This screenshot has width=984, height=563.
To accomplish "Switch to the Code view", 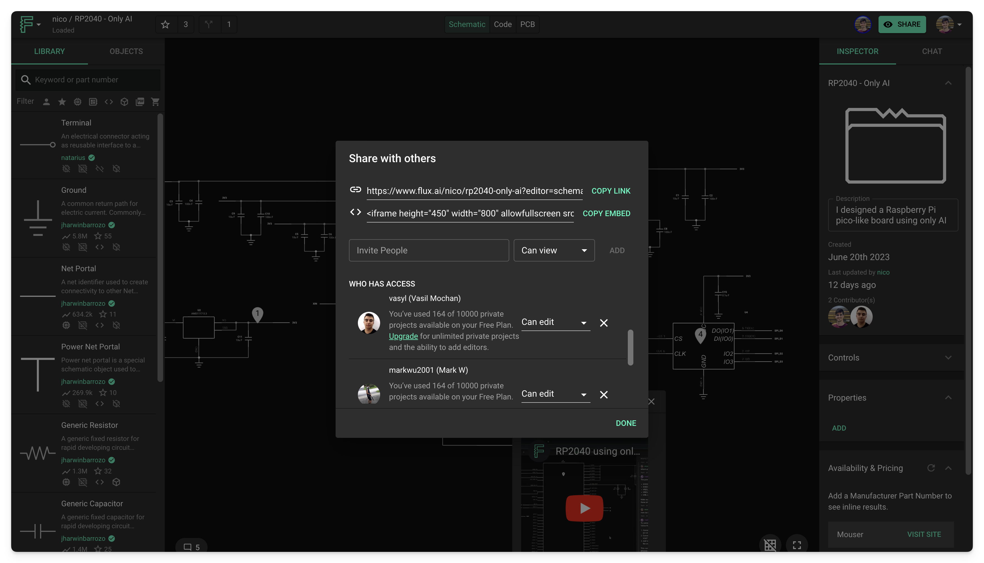I will coord(503,24).
